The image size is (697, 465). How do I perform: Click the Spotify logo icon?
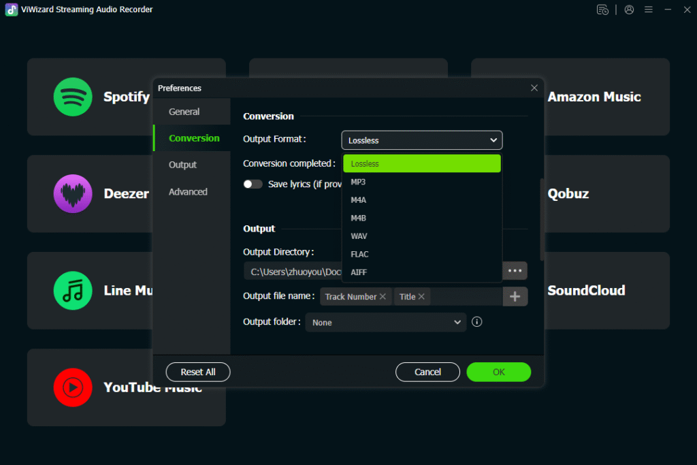pos(73,97)
